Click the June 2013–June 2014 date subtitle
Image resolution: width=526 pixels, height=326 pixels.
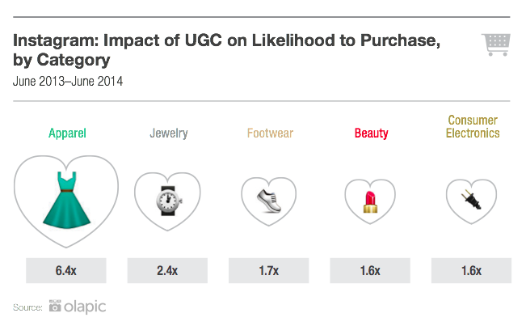68,81
